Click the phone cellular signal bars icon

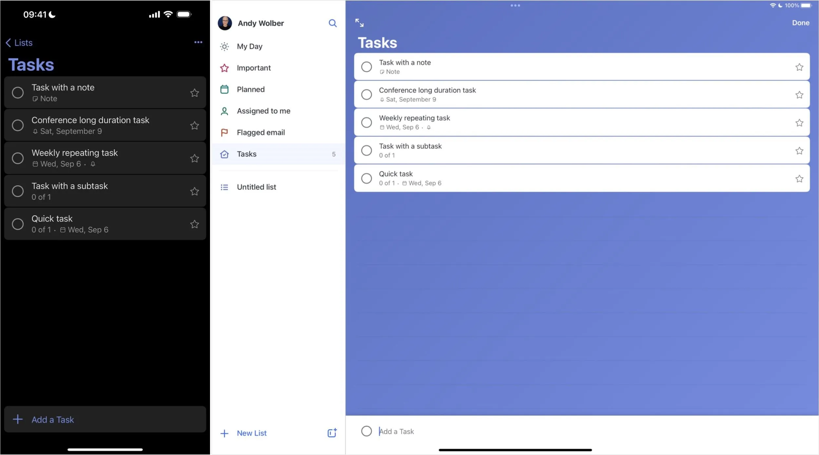(154, 14)
